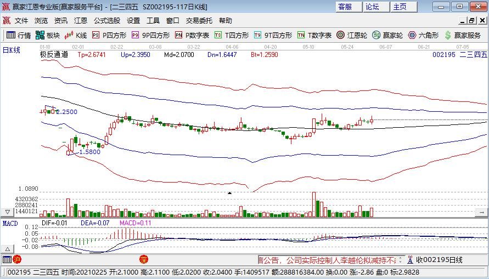Click the DIF=-0.01 value

click(x=54, y=223)
